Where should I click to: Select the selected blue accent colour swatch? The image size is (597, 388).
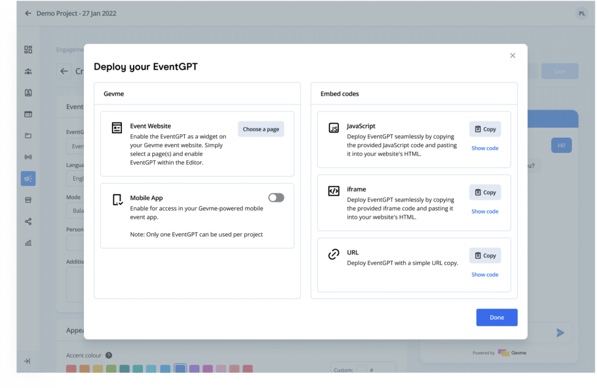pos(180,369)
